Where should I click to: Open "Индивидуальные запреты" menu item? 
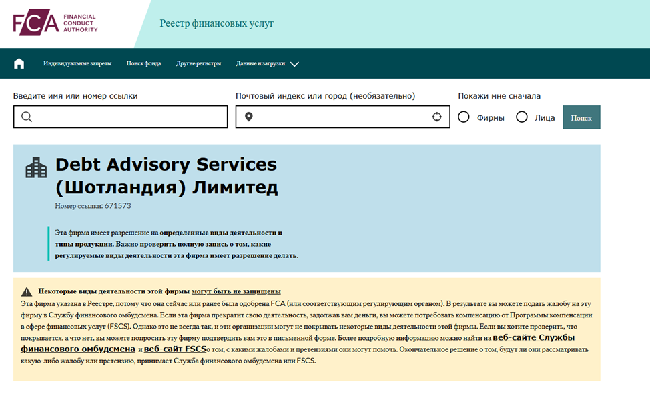point(77,63)
